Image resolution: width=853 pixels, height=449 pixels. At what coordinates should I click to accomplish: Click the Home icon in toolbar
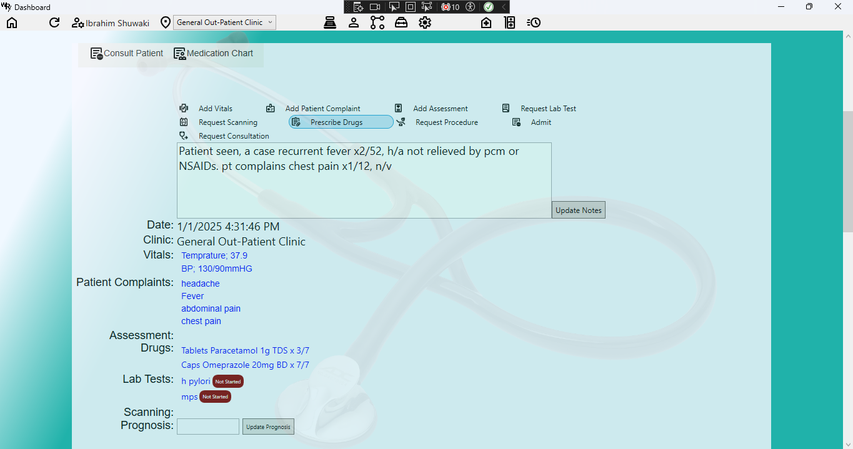pyautogui.click(x=12, y=22)
